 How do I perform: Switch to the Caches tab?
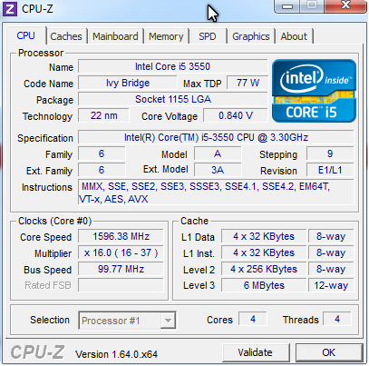[66, 36]
